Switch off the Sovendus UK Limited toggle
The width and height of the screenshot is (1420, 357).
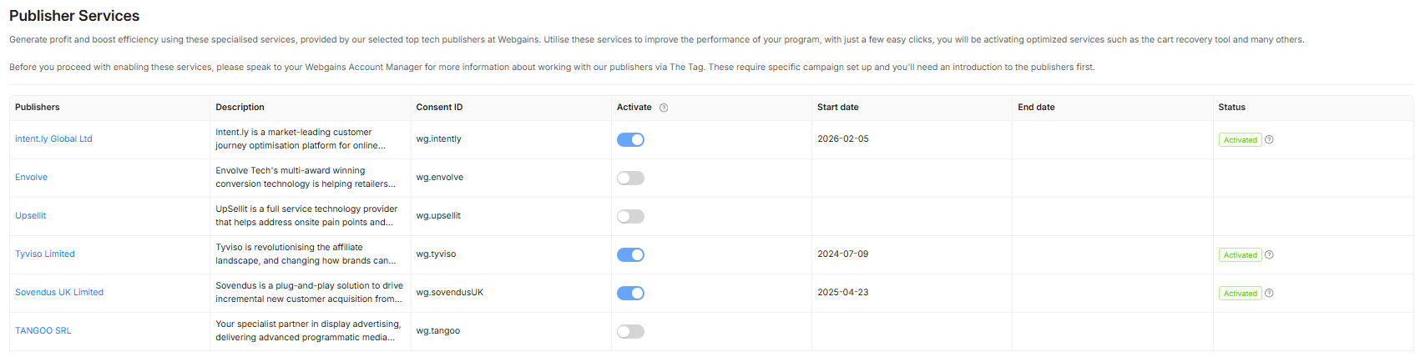pyautogui.click(x=630, y=293)
